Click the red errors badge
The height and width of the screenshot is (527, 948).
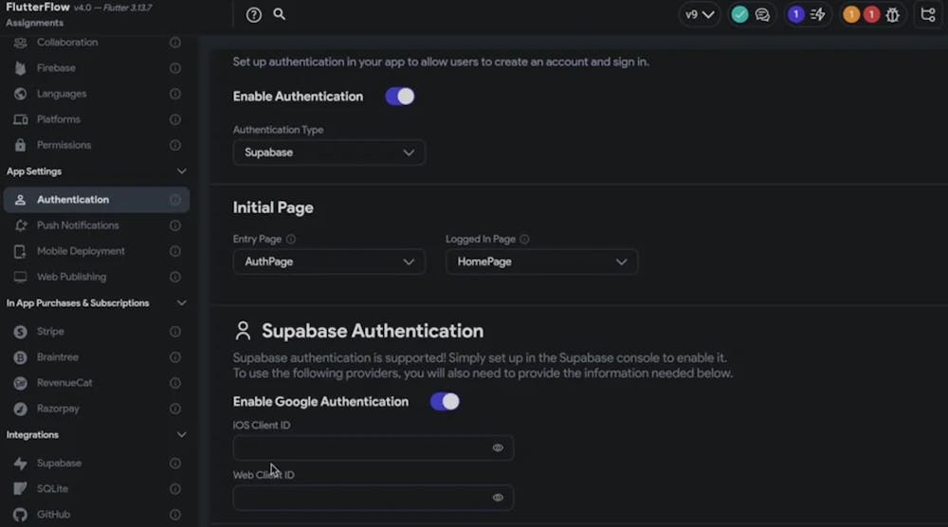point(871,14)
